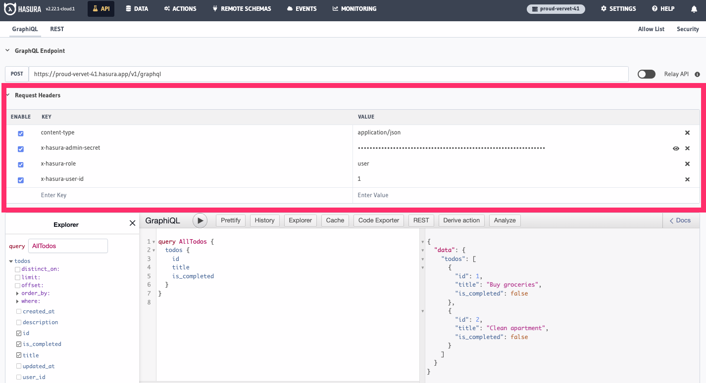Expand order_by in the Explorer
706x383 pixels.
tap(16, 293)
